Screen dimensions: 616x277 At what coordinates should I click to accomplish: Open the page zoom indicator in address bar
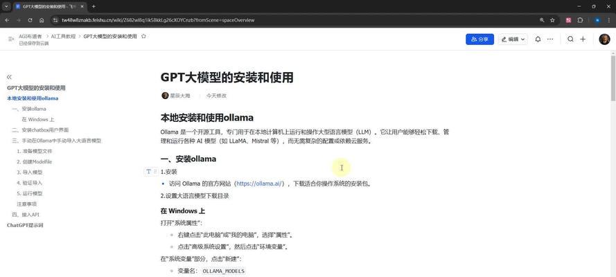click(x=542, y=20)
